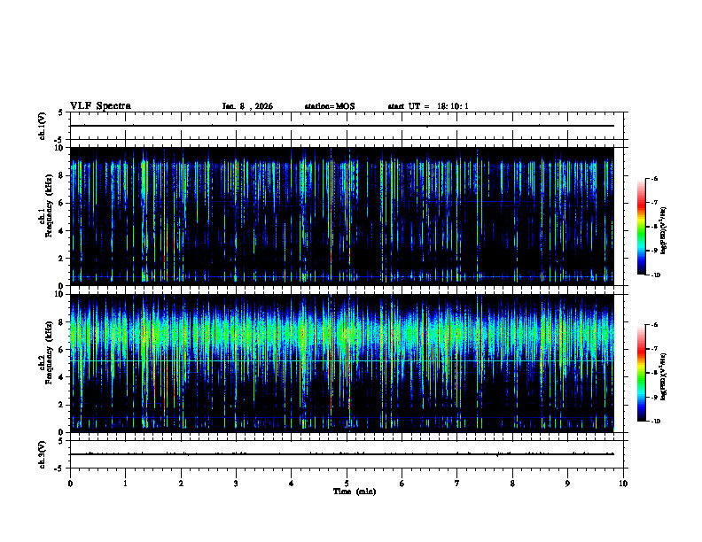Click time axis tick label 5
Screen dimensions: 702x542
pyautogui.click(x=347, y=484)
